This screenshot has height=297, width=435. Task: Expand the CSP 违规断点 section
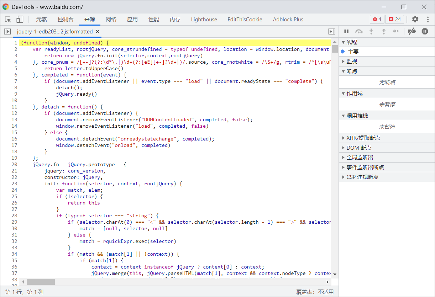(x=387, y=177)
